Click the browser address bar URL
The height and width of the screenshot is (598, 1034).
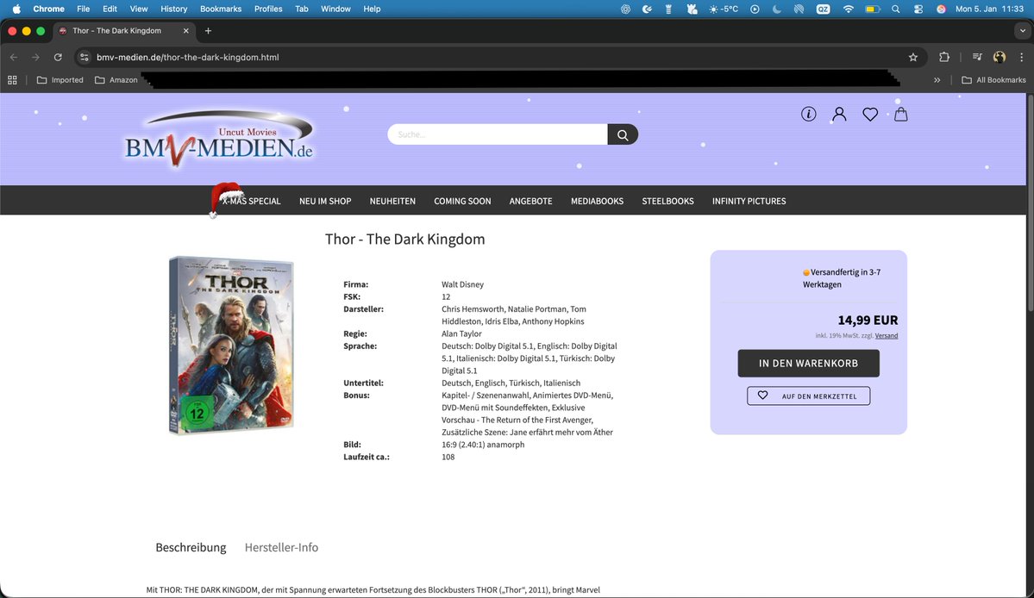coord(187,57)
